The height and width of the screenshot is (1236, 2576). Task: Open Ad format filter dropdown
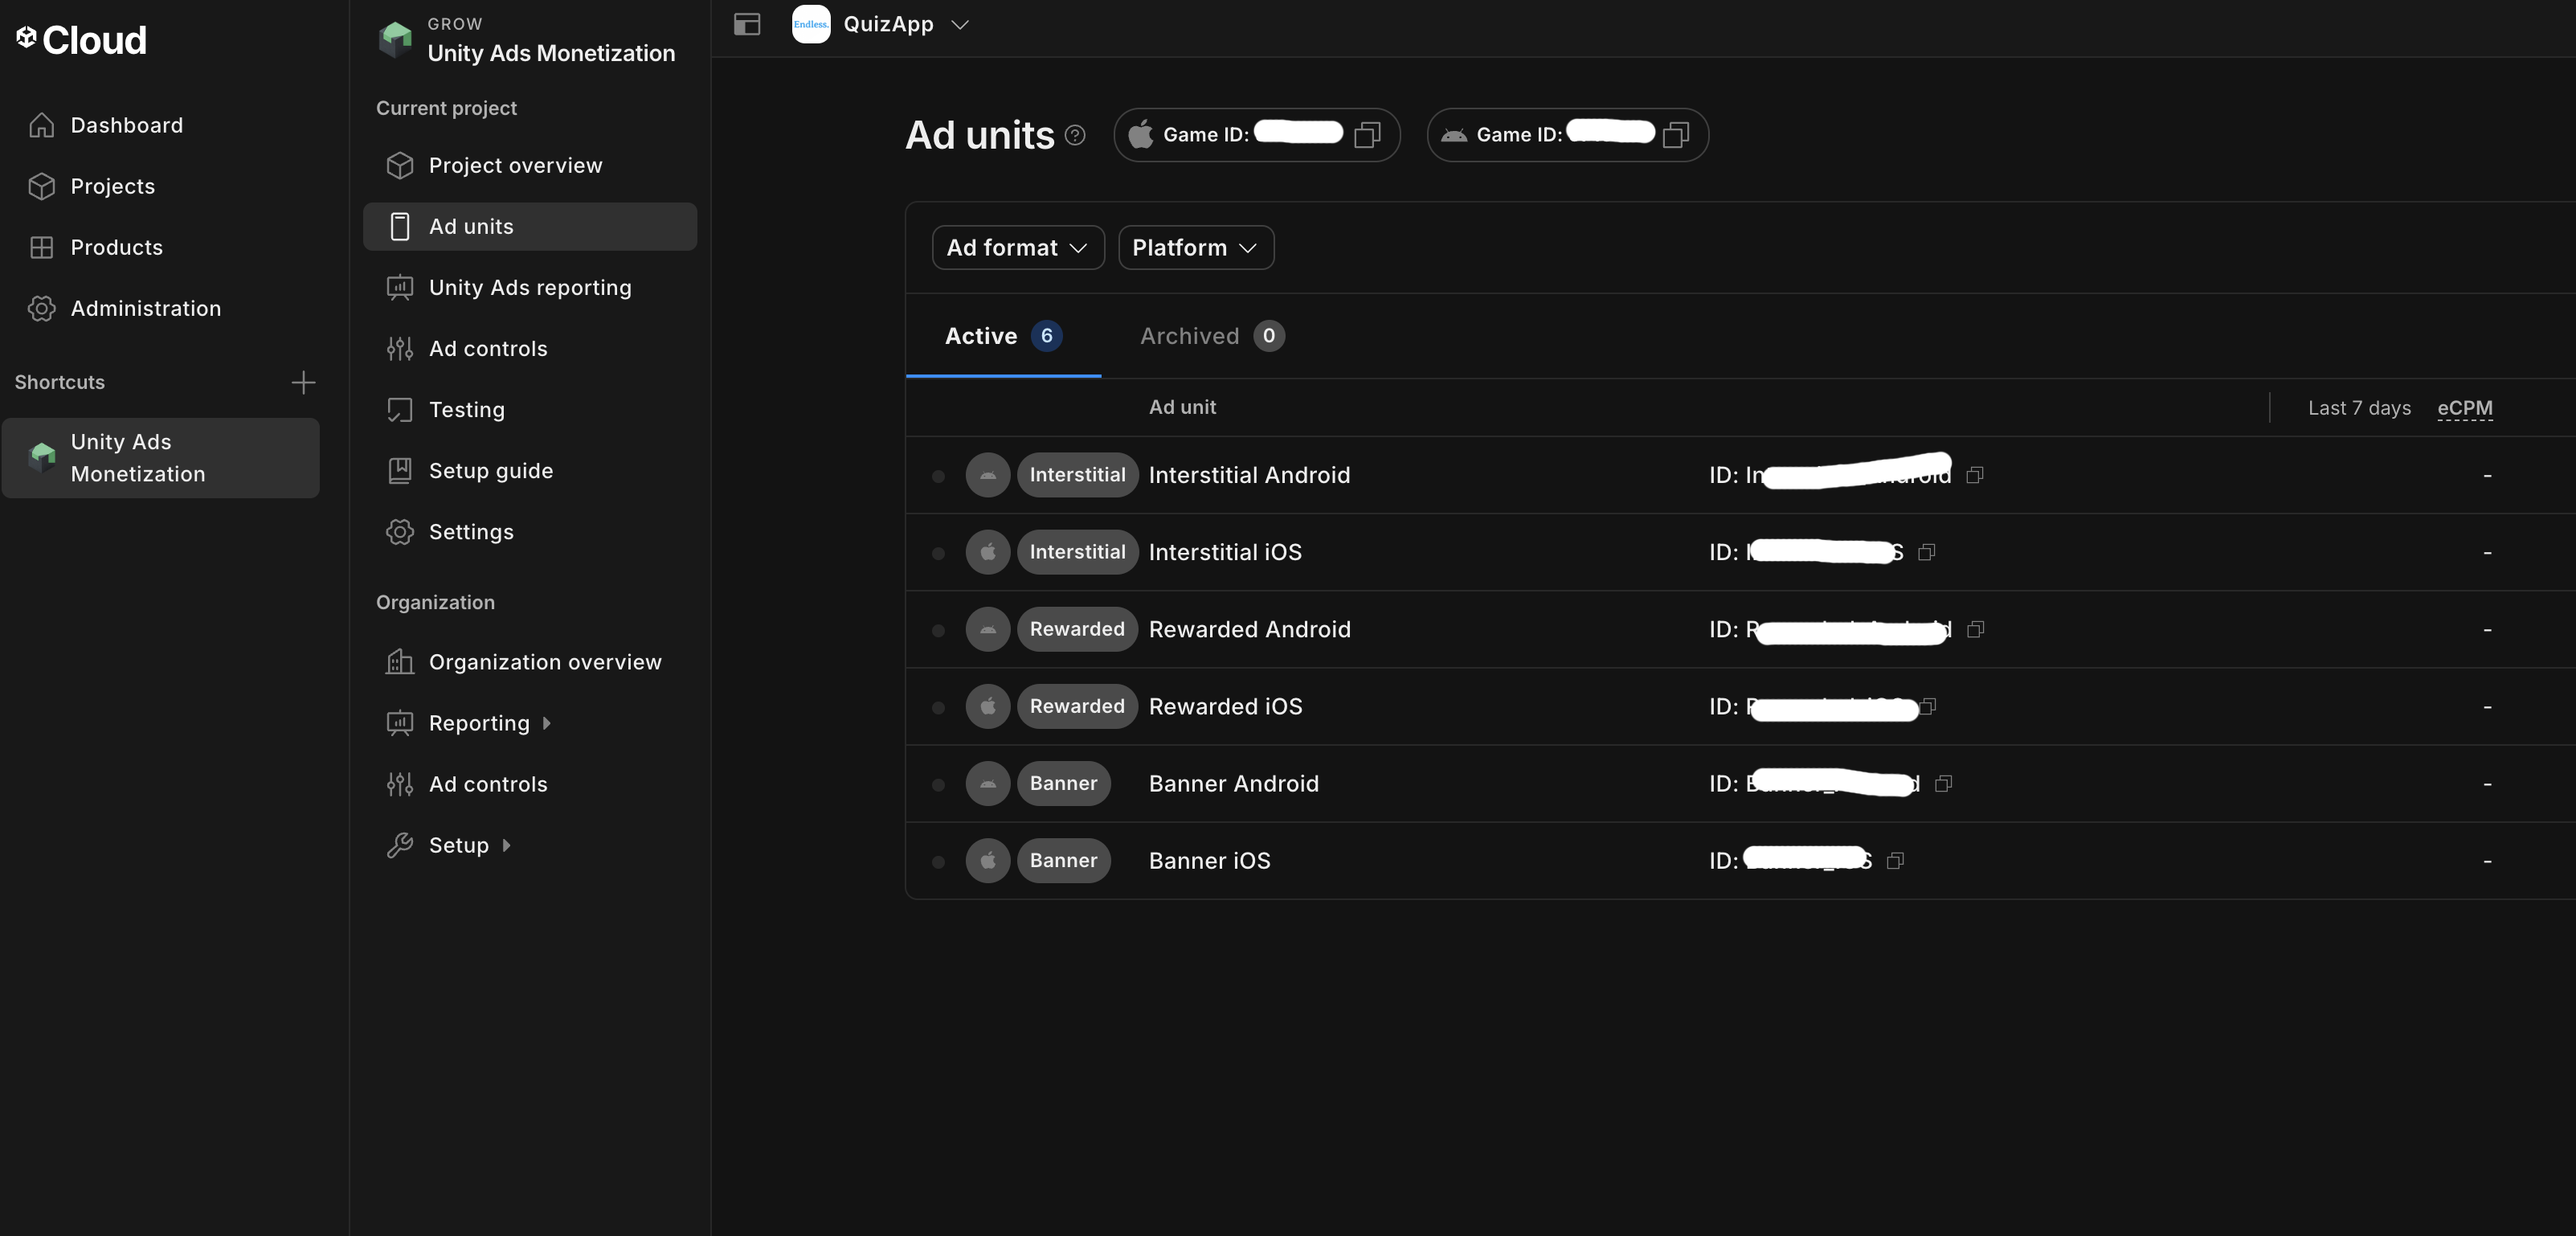[x=1018, y=247]
